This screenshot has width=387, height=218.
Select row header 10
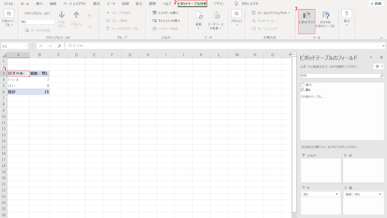[x=4, y=116]
